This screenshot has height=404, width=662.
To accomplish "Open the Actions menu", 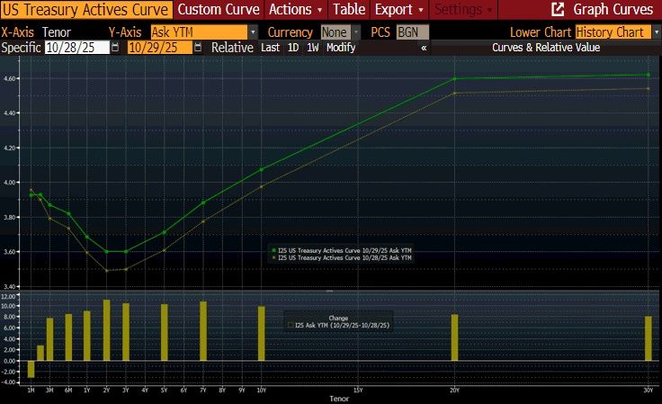I will pos(295,10).
